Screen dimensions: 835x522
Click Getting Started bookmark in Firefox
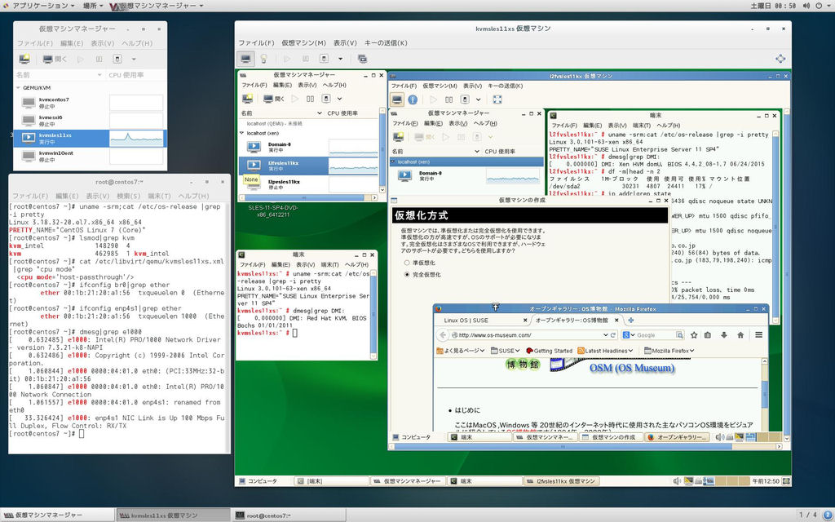549,351
